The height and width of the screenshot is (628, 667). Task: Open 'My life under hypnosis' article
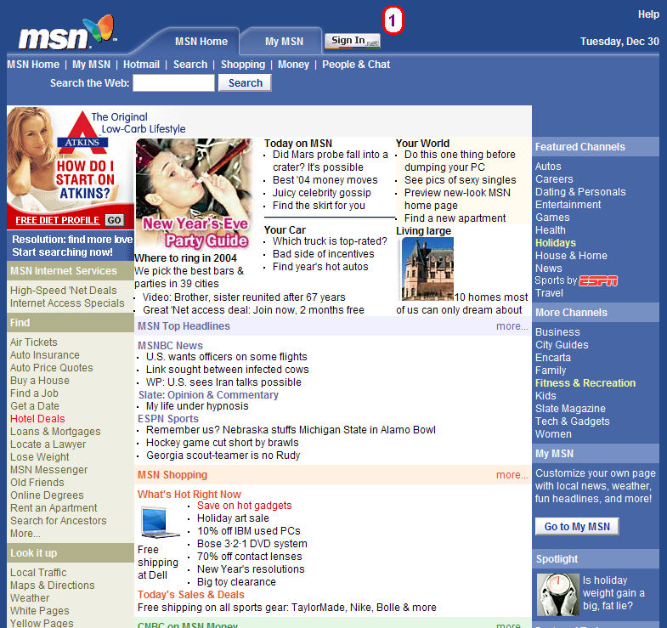[x=197, y=406]
